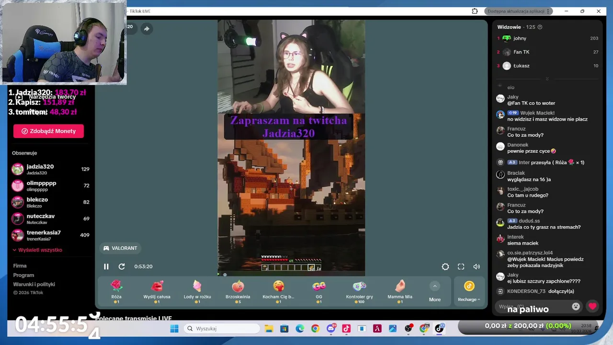Open the emoji picker in chat
Image resolution: width=613 pixels, height=345 pixels.
tap(576, 306)
